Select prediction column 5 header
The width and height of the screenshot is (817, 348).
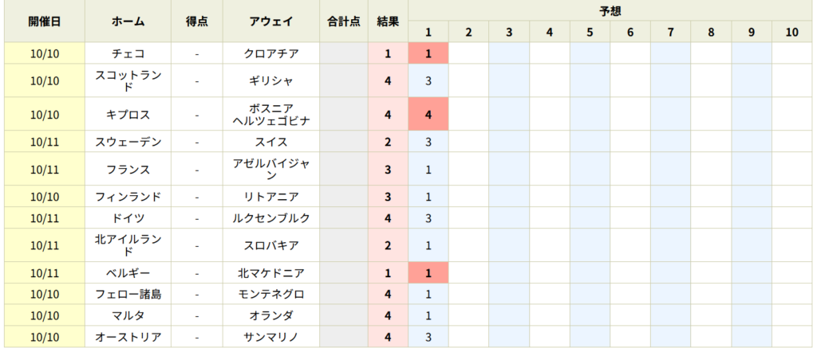pos(590,32)
